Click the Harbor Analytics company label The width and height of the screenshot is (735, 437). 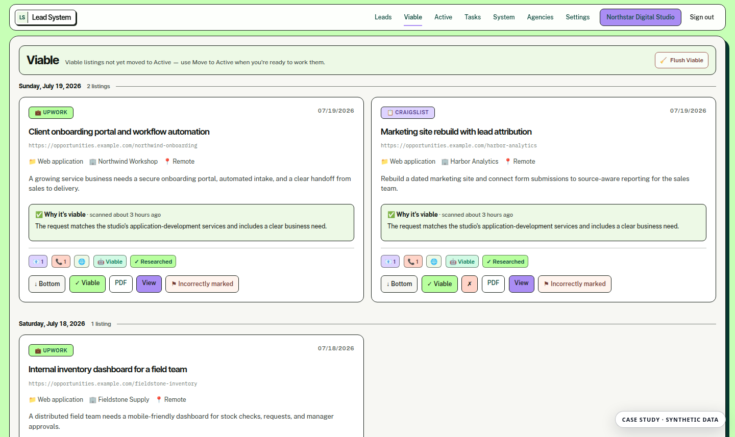(470, 162)
